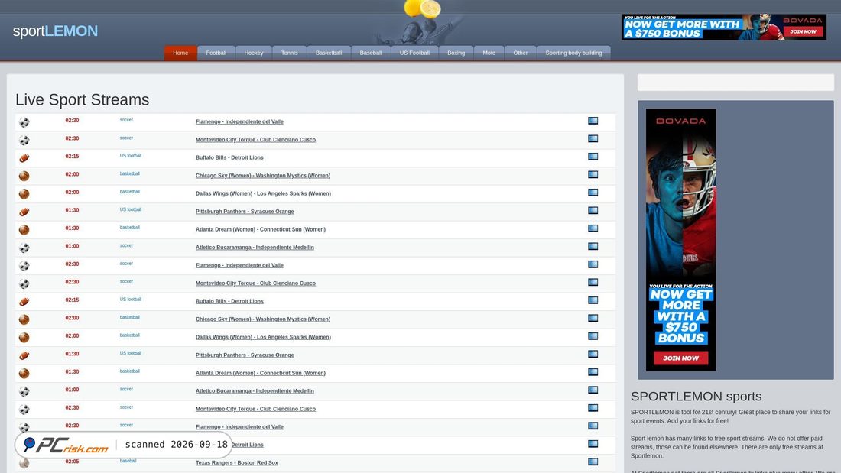Select the Basketball tab
This screenshot has height=473, width=841.
tap(329, 53)
